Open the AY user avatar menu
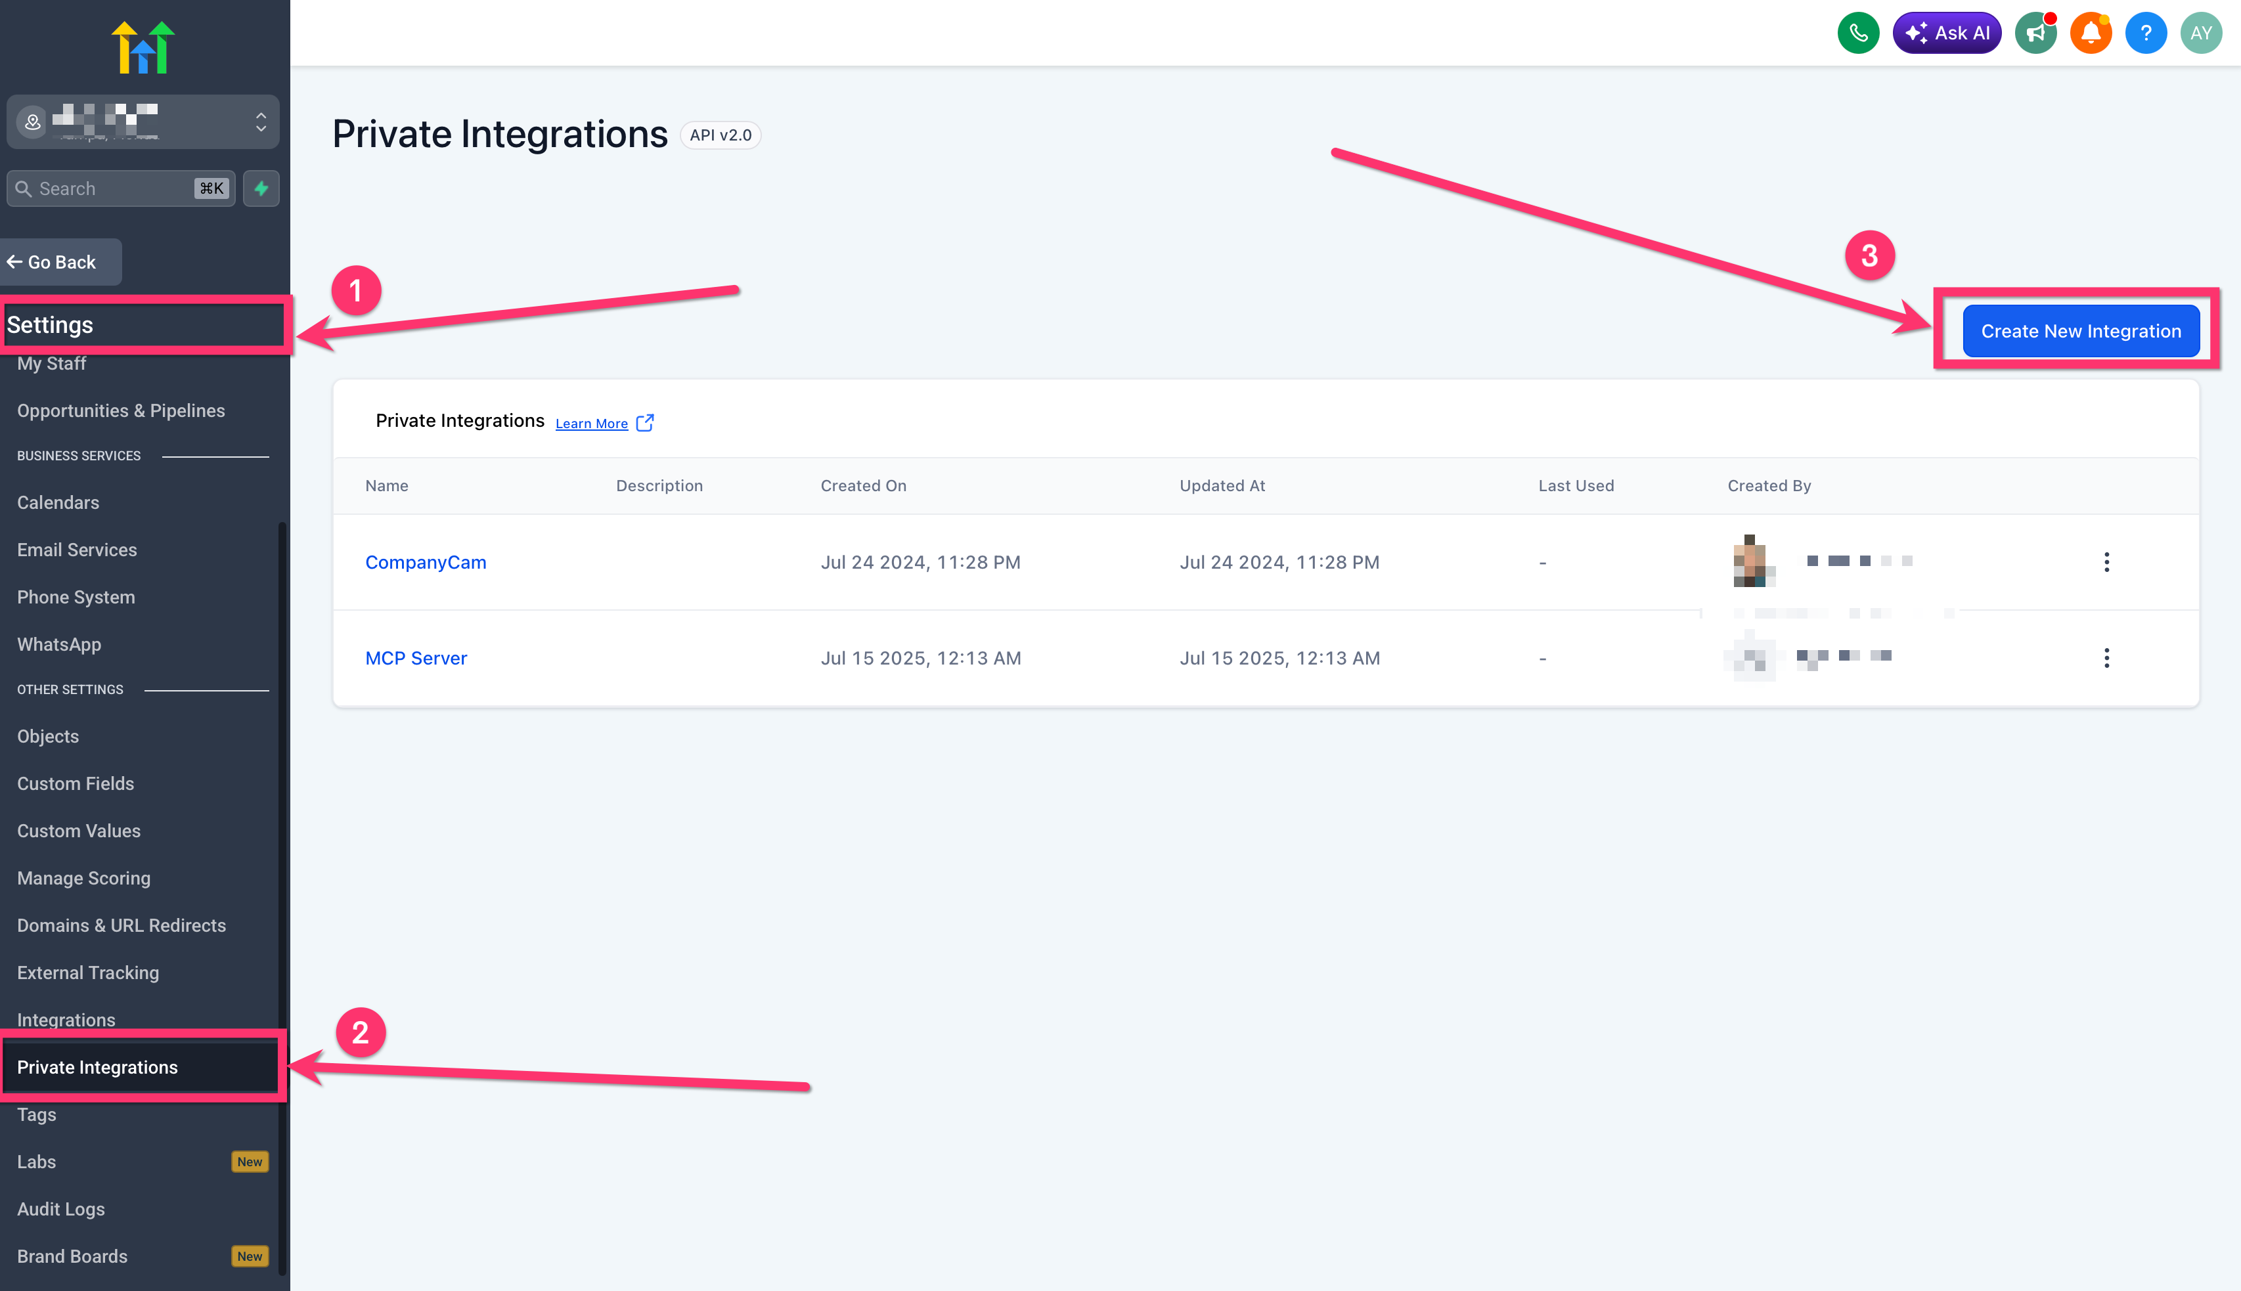Image resolution: width=2241 pixels, height=1291 pixels. point(2200,33)
